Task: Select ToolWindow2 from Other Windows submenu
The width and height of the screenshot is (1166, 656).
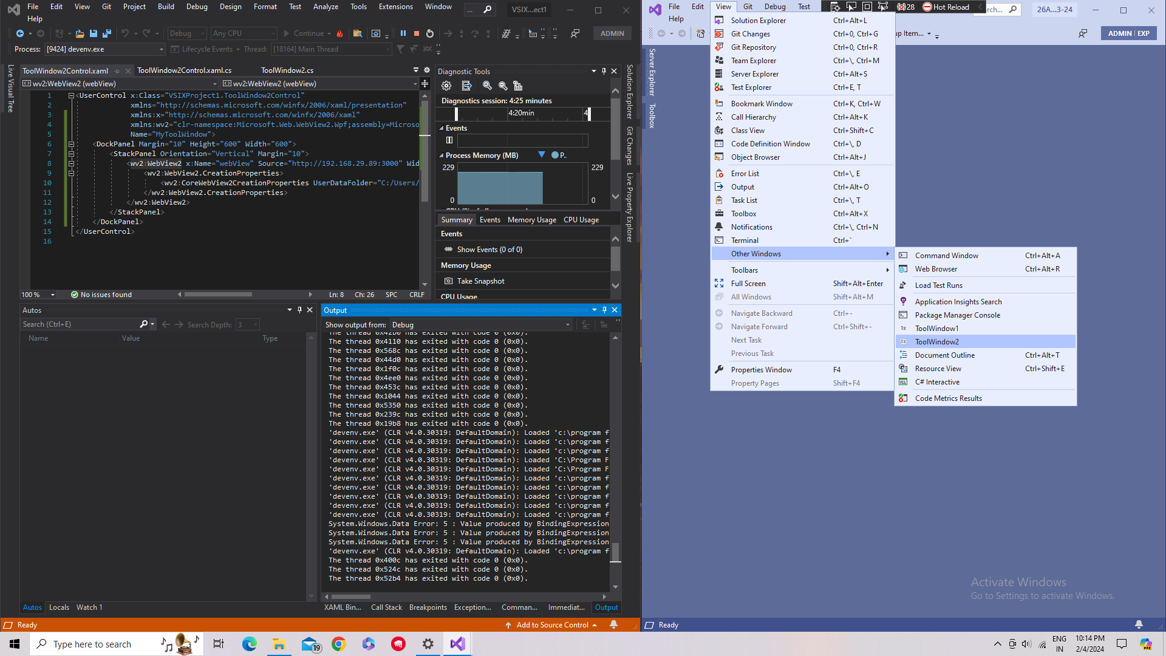Action: point(936,342)
